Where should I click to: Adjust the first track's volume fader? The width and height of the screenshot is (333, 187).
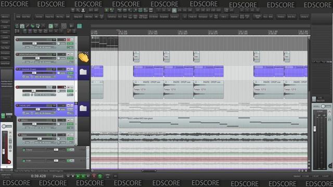(x=34, y=44)
